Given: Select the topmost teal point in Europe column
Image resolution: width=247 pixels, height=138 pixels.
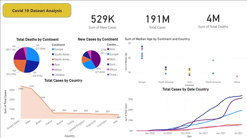Looking at the screenshot, I should point(142,46).
